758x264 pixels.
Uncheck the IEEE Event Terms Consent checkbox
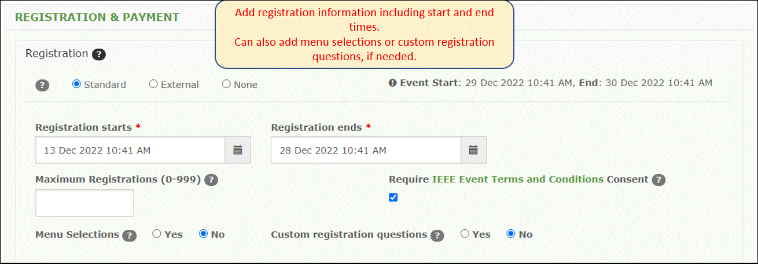pos(393,197)
